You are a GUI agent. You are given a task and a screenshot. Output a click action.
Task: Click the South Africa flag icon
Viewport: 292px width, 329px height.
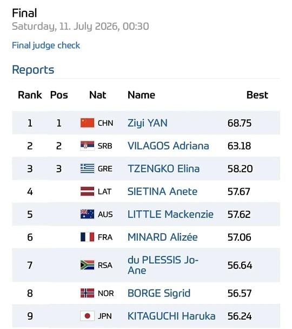click(87, 265)
